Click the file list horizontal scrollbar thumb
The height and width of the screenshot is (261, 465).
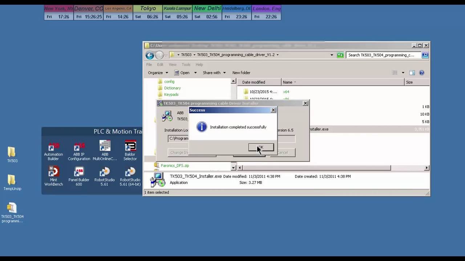tap(317, 168)
